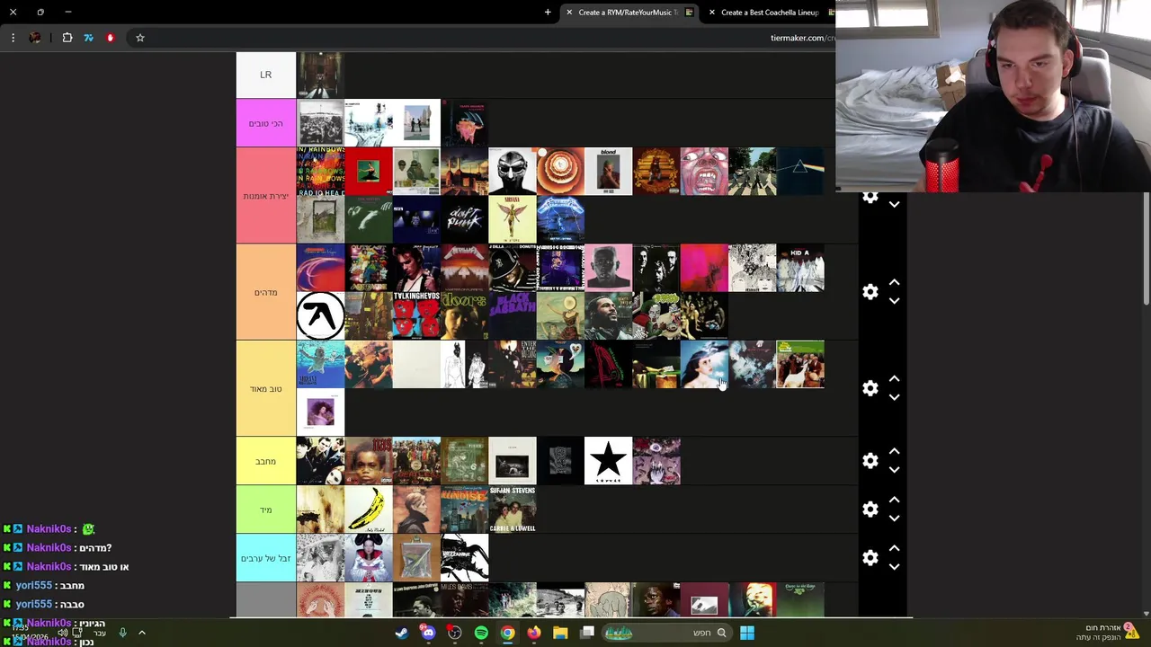Open Chrome from the taskbar
The image size is (1151, 647).
coord(507,633)
